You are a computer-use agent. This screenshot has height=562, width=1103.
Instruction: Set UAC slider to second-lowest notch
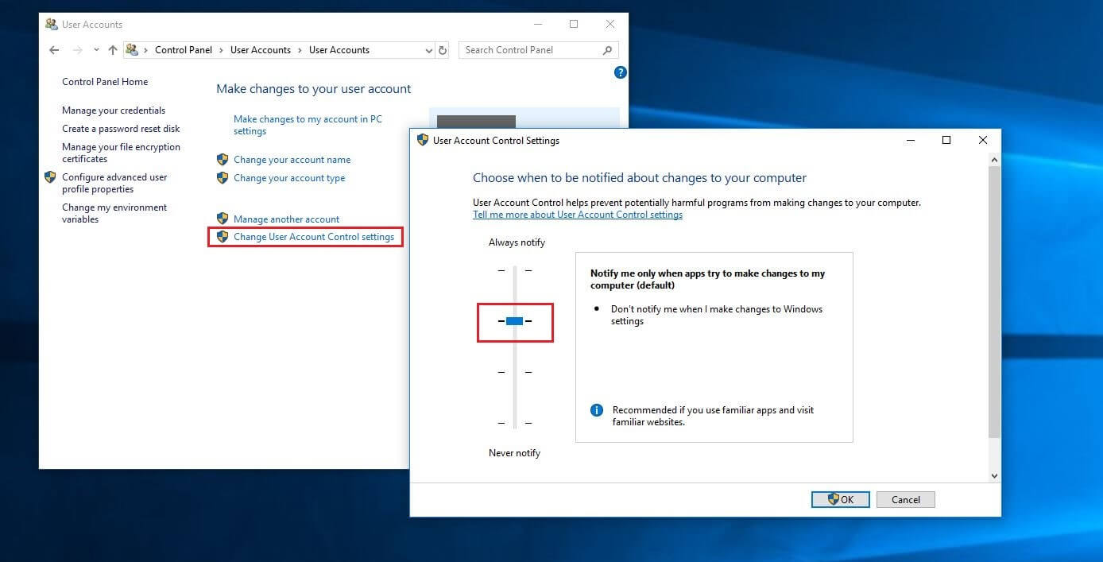(x=514, y=372)
